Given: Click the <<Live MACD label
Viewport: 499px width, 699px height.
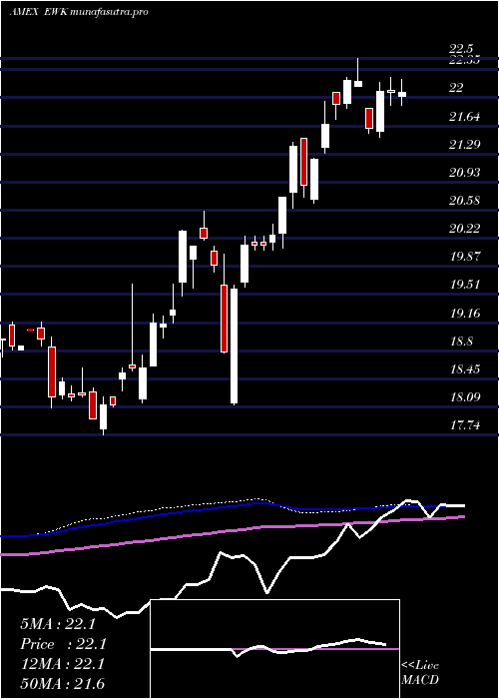Looking at the screenshot, I should pos(420,672).
